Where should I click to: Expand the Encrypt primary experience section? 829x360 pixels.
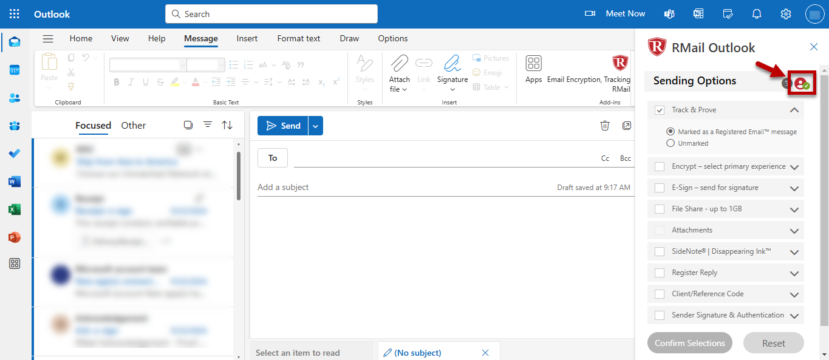pos(794,167)
